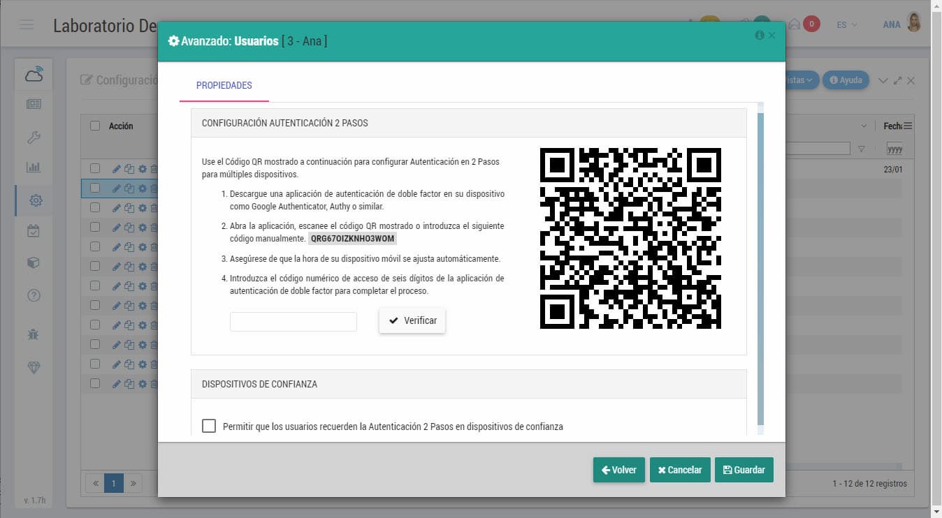Click the funnel filter icon beside the filter box

point(862,149)
